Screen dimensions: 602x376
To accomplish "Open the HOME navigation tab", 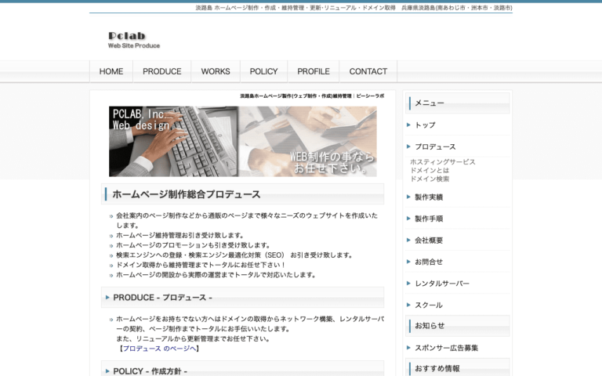I will pyautogui.click(x=111, y=71).
